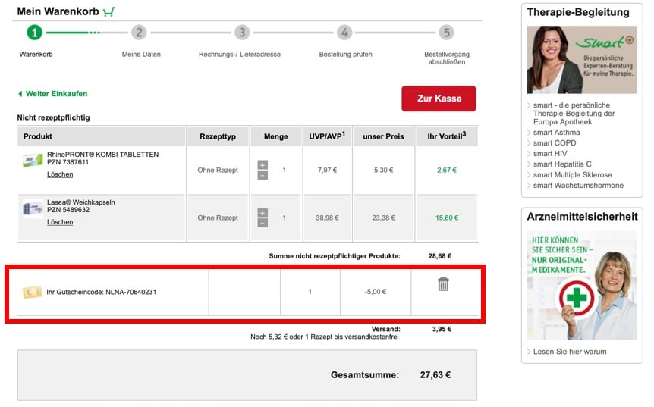Image resolution: width=654 pixels, height=407 pixels.
Task: Delete Lasea Weichkapseln via Löschen
Action: (x=60, y=222)
